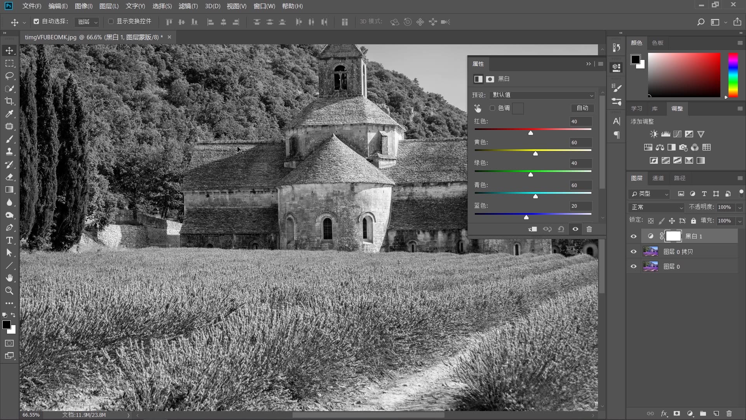Screen dimensions: 746x420
Task: Enable the 色调 tint checkbox
Action: click(492, 108)
